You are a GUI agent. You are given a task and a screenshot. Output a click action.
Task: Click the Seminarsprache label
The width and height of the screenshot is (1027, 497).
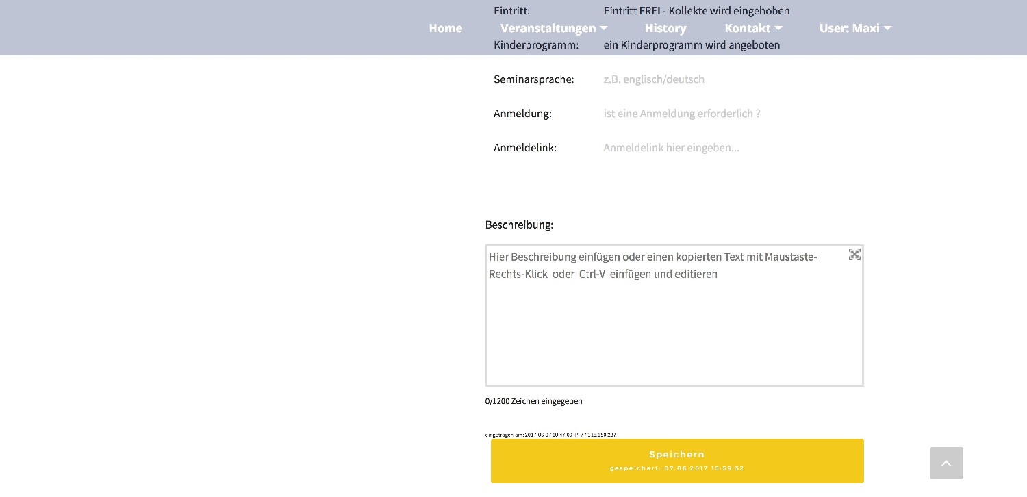click(x=533, y=79)
